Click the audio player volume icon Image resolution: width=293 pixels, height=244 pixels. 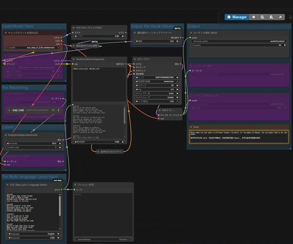[52, 110]
